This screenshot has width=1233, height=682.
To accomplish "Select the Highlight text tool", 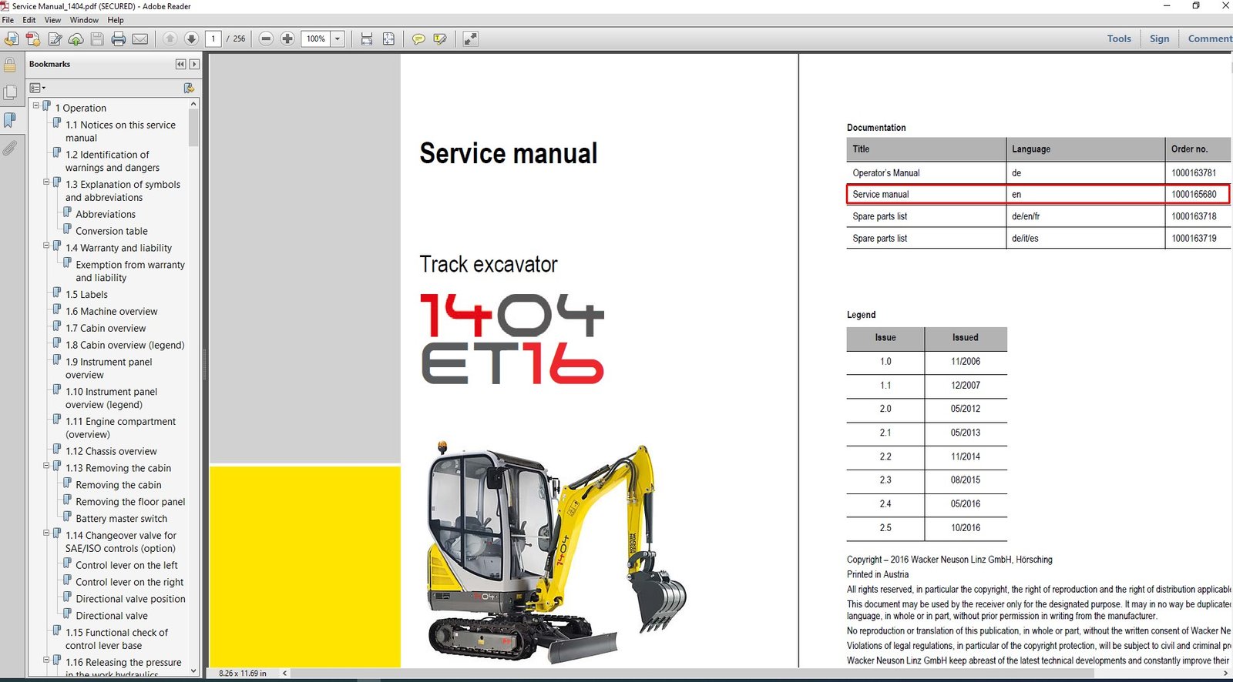I will [x=440, y=38].
